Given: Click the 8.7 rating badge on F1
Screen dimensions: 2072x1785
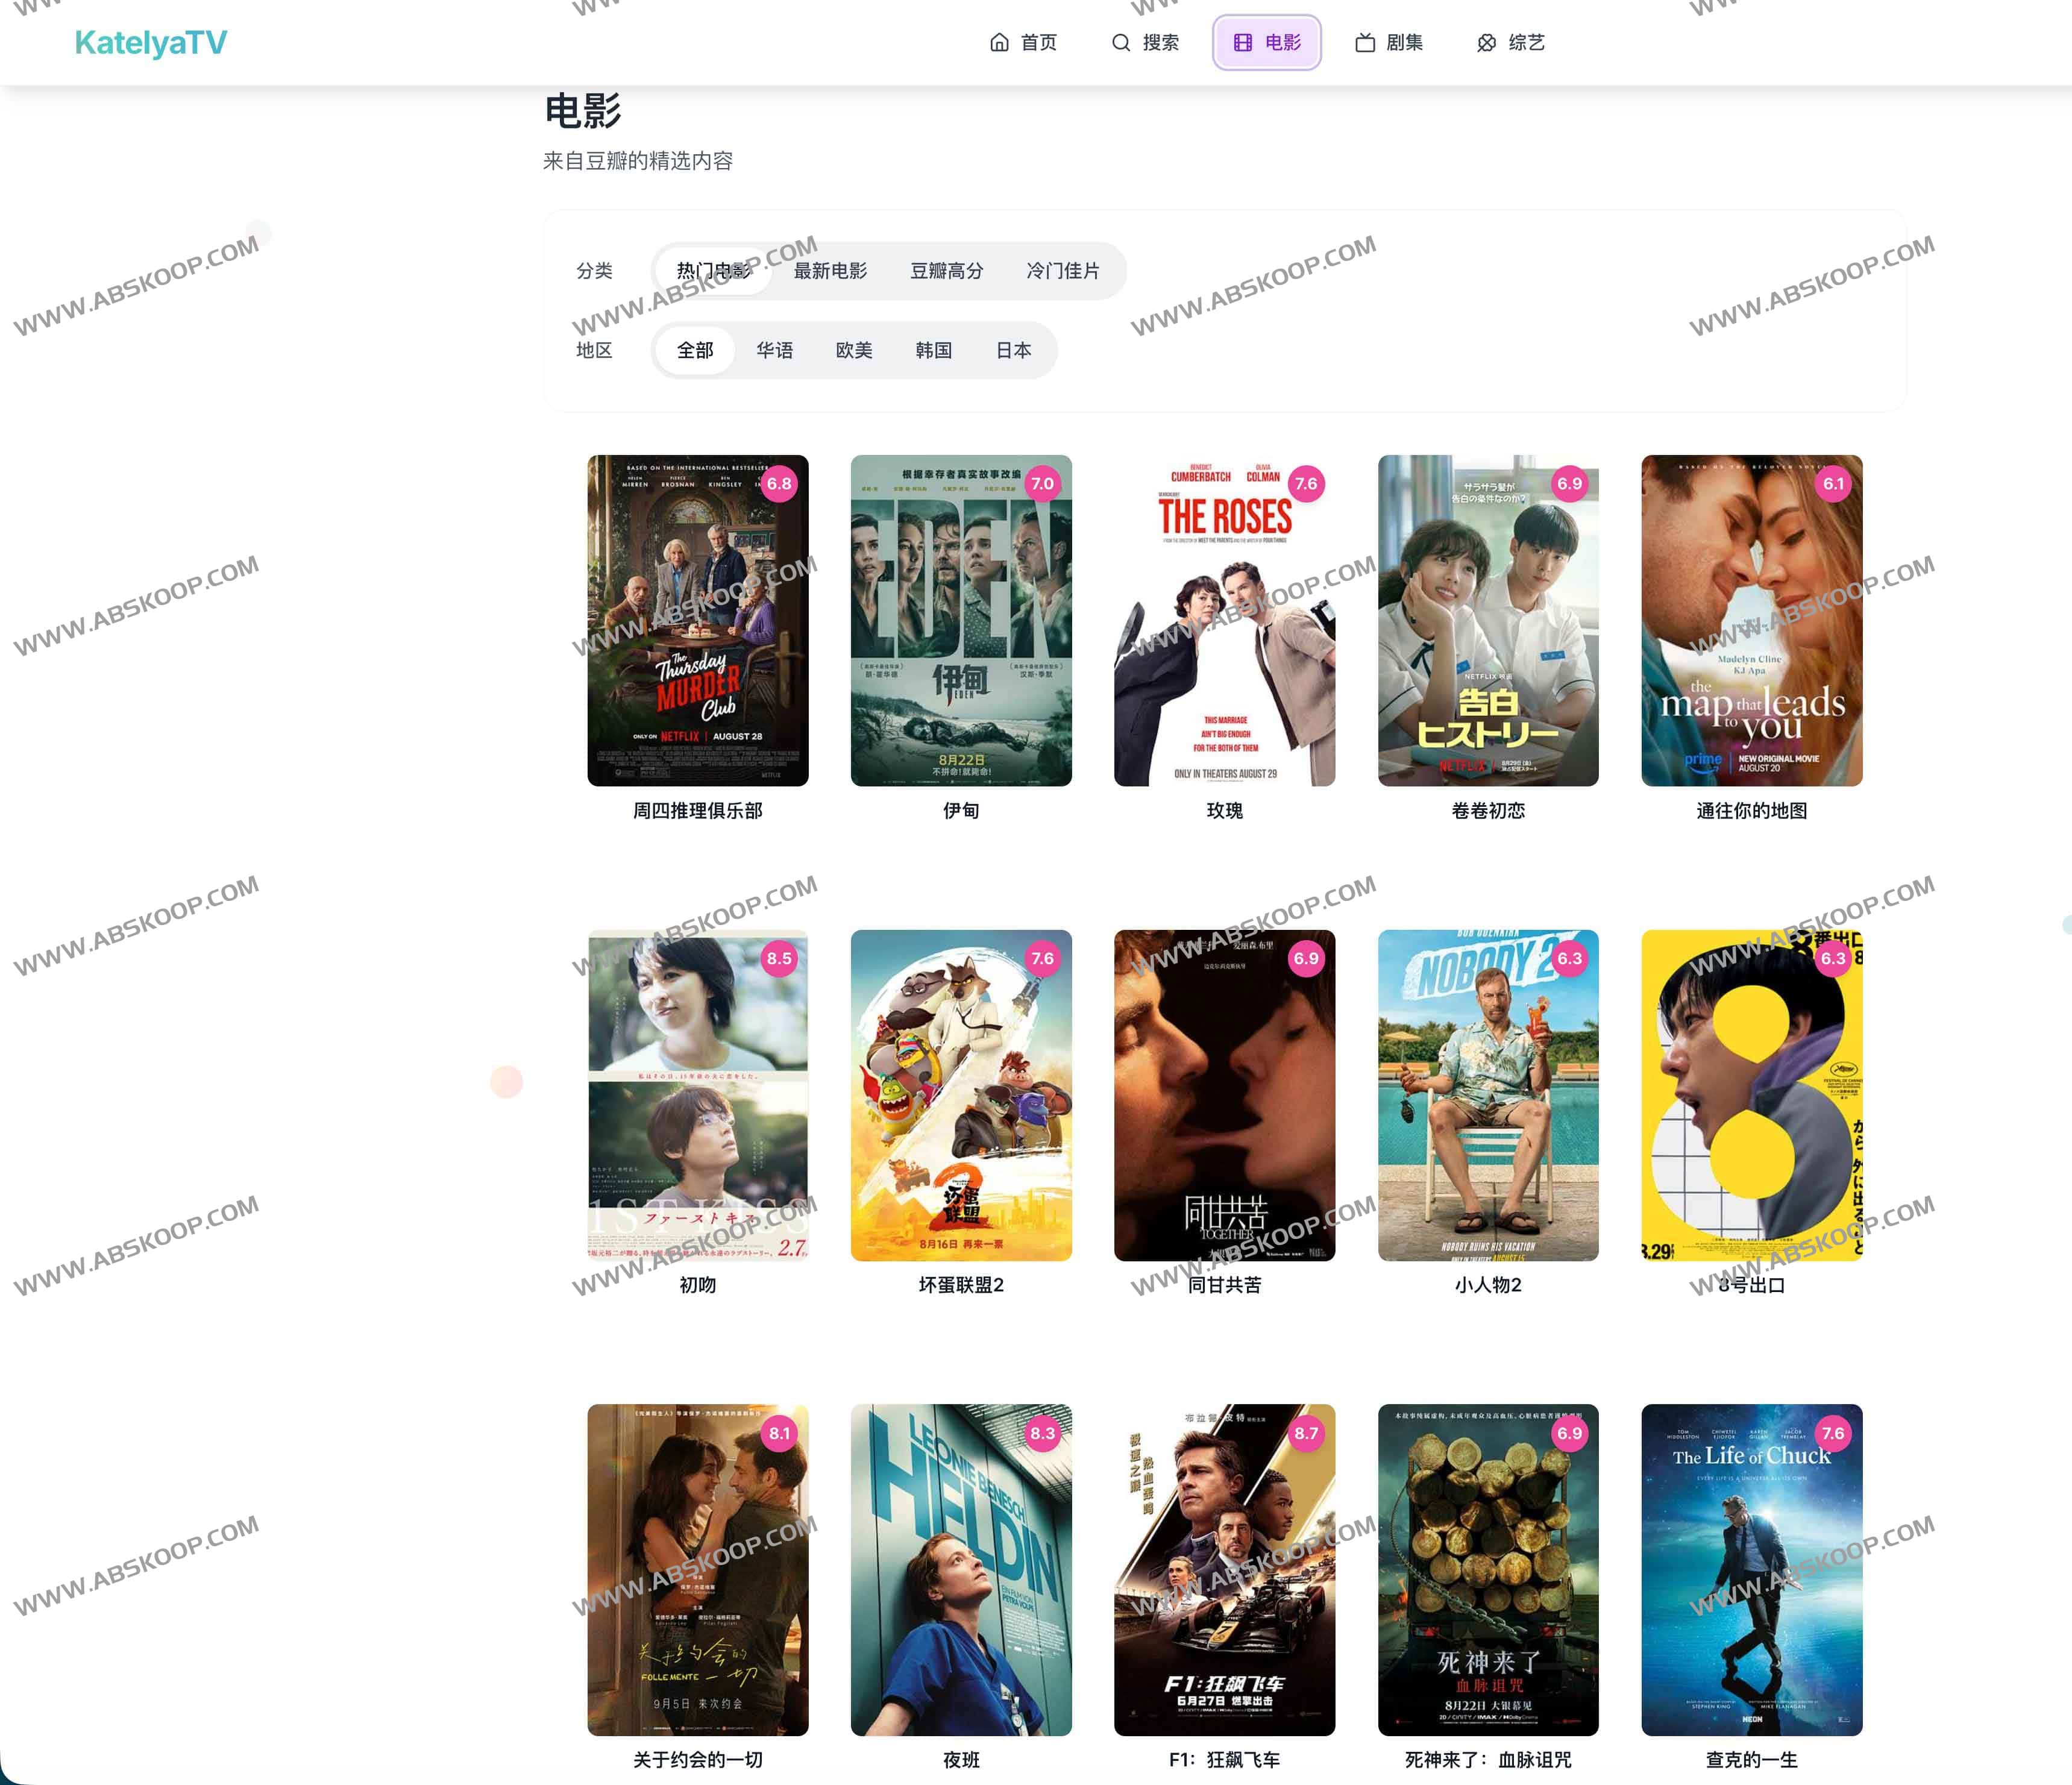Looking at the screenshot, I should [1306, 1433].
